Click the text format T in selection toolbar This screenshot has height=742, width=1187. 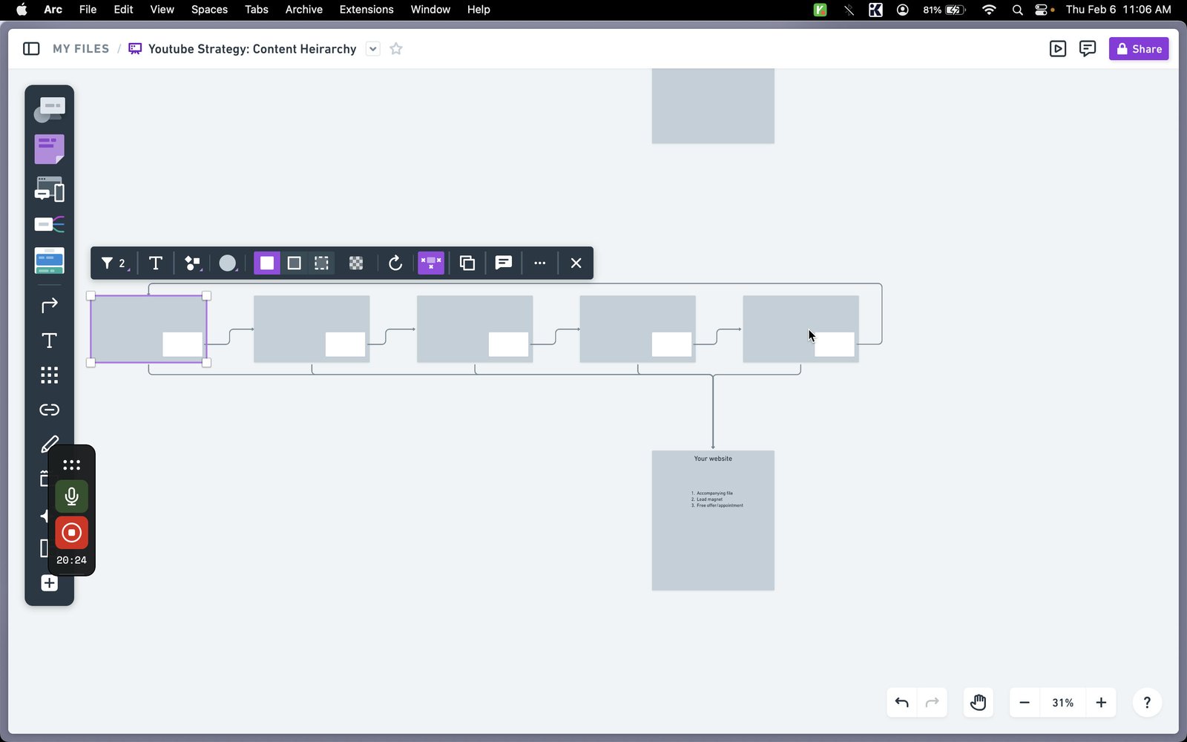tap(156, 263)
